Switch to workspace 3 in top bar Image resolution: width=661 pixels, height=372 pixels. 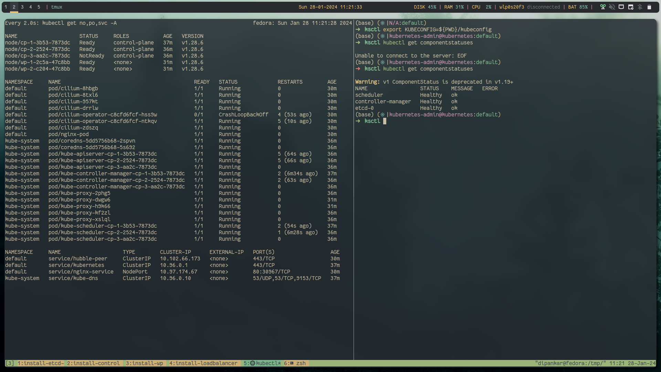(22, 7)
